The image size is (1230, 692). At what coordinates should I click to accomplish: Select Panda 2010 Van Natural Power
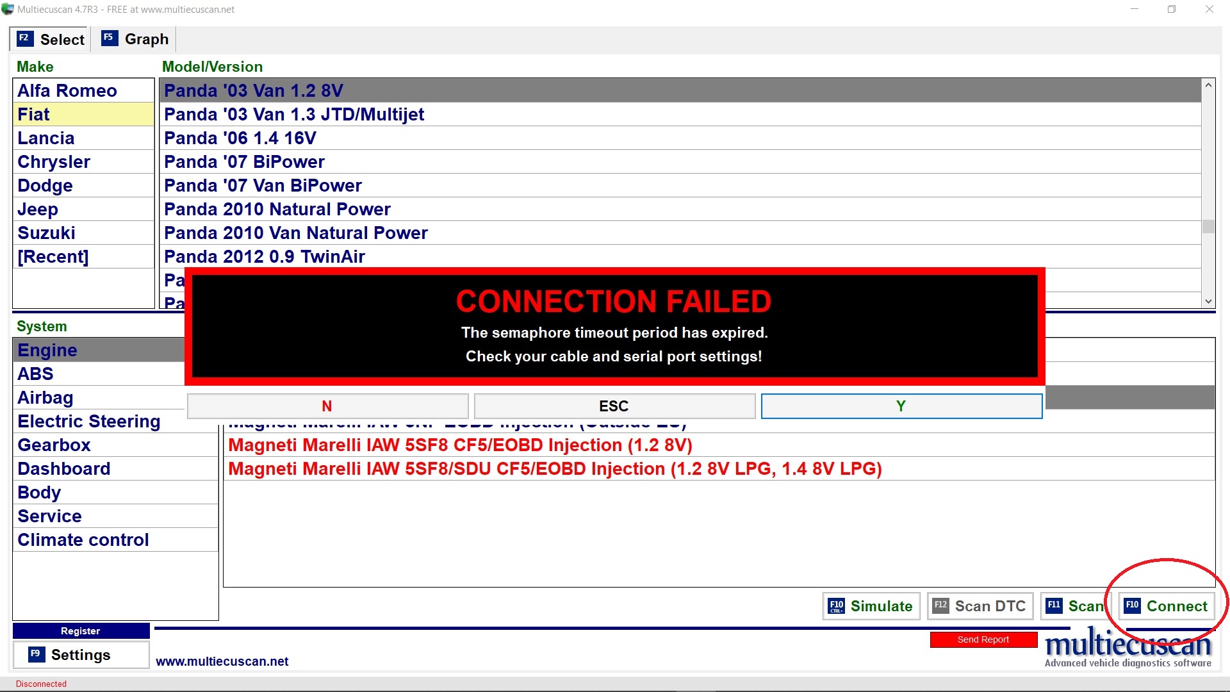[680, 233]
